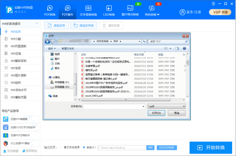Select 音乐 in the navigation pane
Screen dimensions: 236x156
(55, 68)
